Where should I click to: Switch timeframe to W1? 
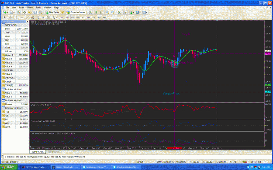pyautogui.click(x=99, y=17)
